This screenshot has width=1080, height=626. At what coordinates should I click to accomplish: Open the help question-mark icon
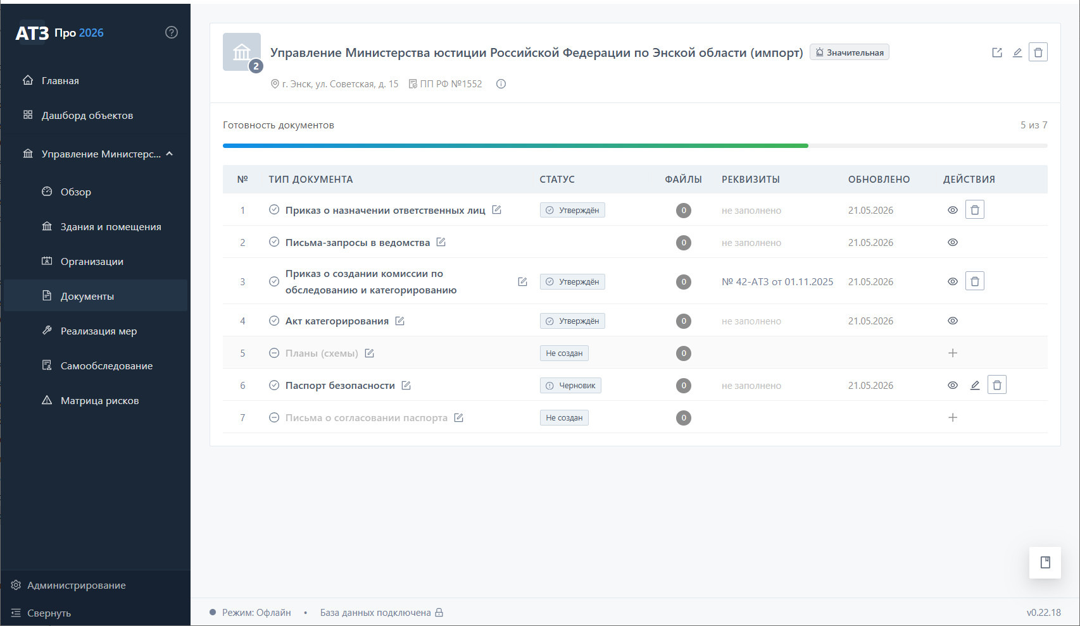click(172, 32)
